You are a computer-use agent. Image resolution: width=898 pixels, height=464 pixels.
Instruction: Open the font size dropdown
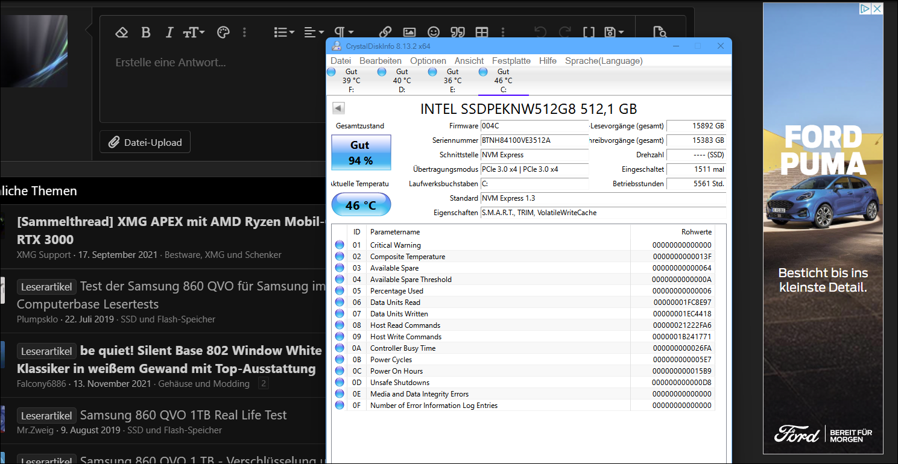(194, 33)
